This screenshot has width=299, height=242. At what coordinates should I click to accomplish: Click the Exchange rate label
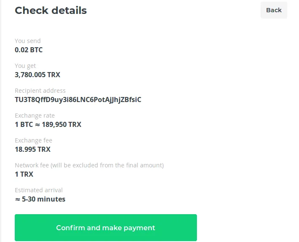coord(35,116)
